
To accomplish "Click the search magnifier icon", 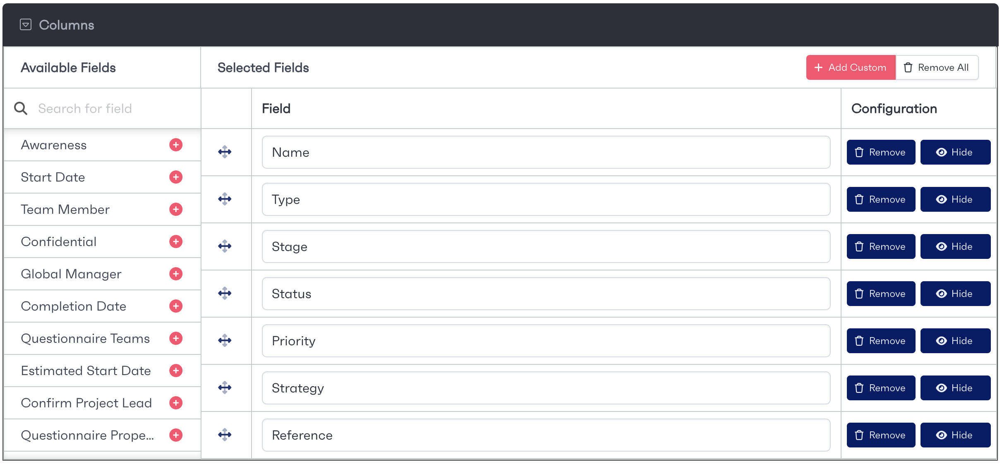I will coord(21,108).
